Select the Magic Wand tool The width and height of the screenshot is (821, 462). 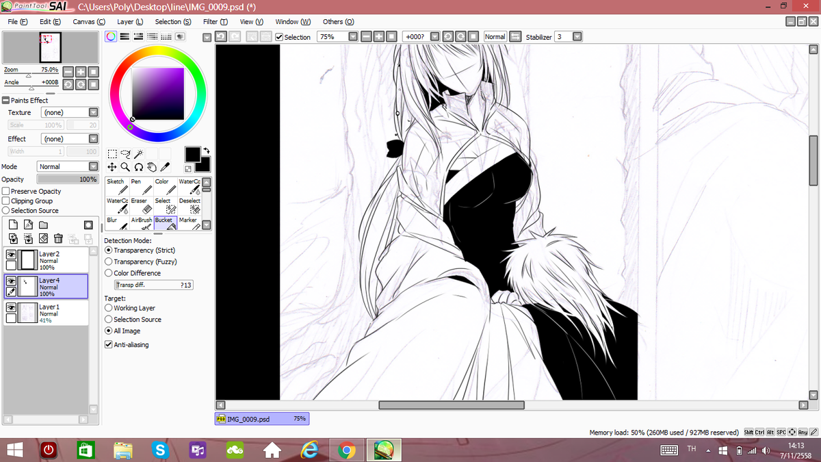click(138, 154)
